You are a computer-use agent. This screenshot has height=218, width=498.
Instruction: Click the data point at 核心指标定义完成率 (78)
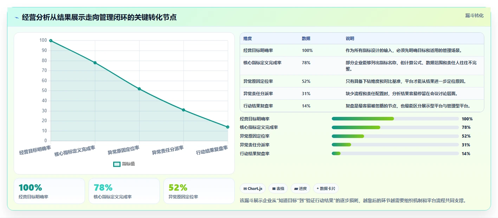(95, 63)
